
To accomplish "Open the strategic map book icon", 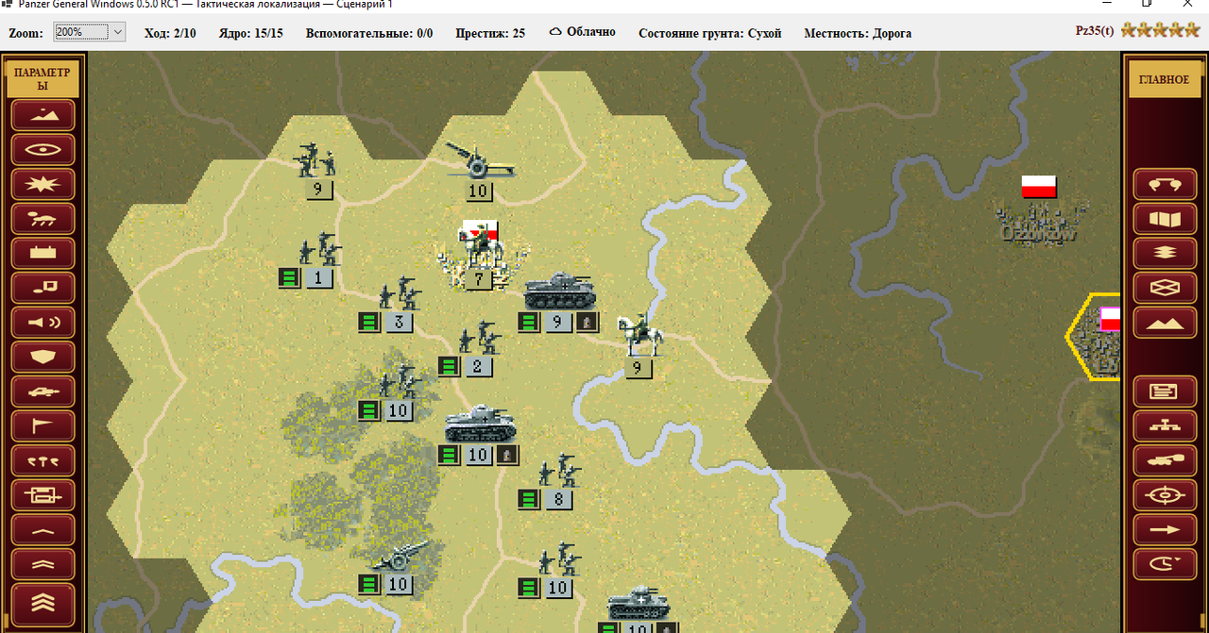I will tap(1164, 220).
